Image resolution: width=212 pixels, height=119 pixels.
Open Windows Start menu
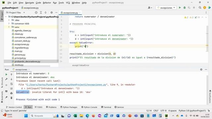point(26,116)
